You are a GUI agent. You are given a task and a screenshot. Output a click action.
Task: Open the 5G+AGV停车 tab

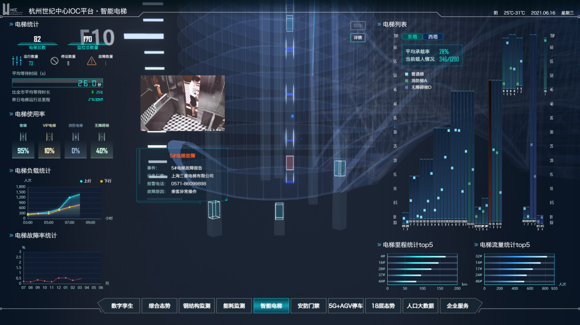(346, 306)
